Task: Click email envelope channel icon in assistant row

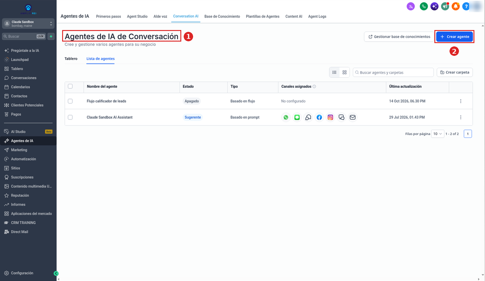Action: click(353, 117)
